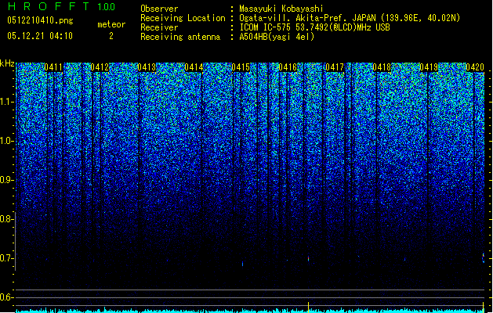Click the 0414 time marker
This screenshot has width=493, height=313.
[194, 67]
